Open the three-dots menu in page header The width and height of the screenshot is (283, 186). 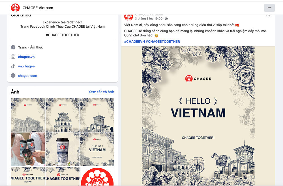(x=269, y=8)
